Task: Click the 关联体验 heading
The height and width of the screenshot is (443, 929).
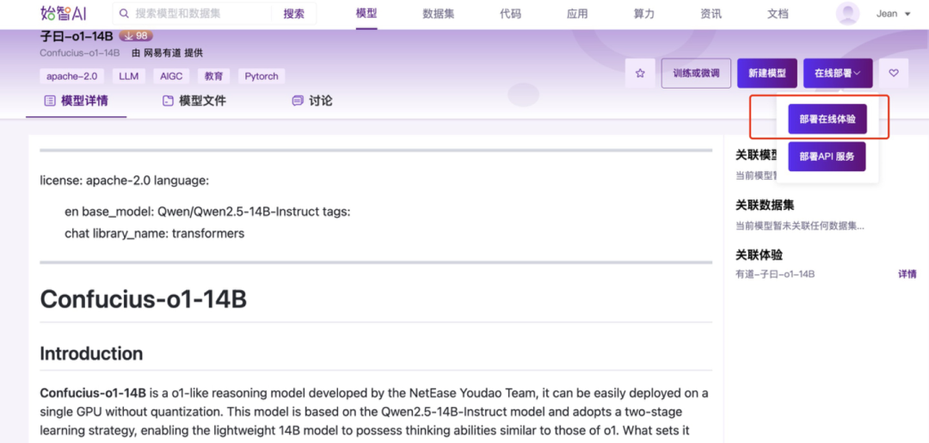Action: 759,255
